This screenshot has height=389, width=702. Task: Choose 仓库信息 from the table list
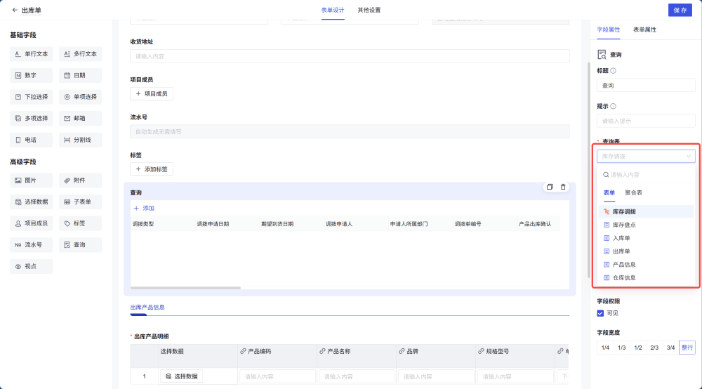tap(623, 278)
